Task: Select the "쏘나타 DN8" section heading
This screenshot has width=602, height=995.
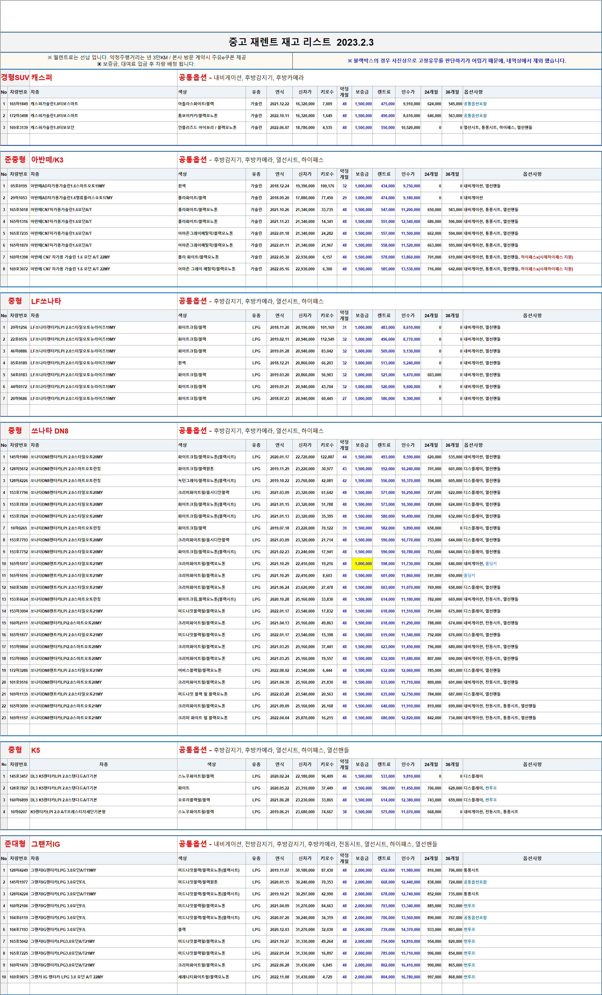Action: click(x=50, y=431)
